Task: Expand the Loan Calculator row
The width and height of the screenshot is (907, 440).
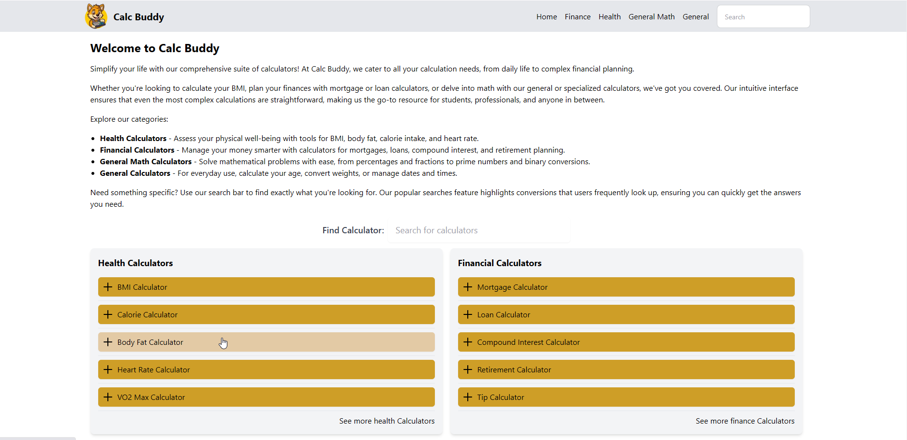Action: (x=626, y=314)
